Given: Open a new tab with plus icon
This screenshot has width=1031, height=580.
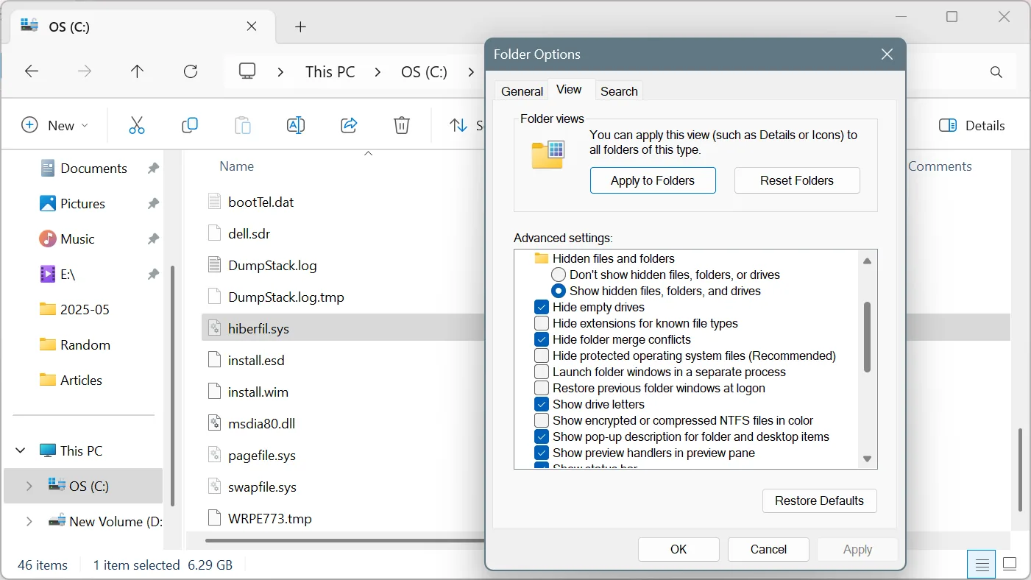Looking at the screenshot, I should [300, 27].
